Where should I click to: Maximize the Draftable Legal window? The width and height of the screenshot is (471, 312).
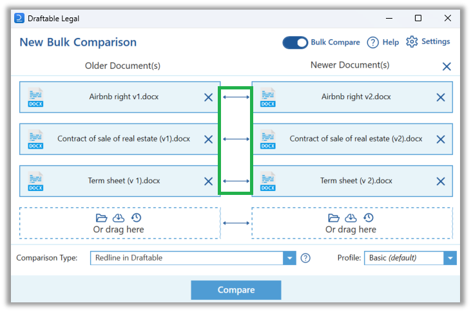(x=418, y=18)
